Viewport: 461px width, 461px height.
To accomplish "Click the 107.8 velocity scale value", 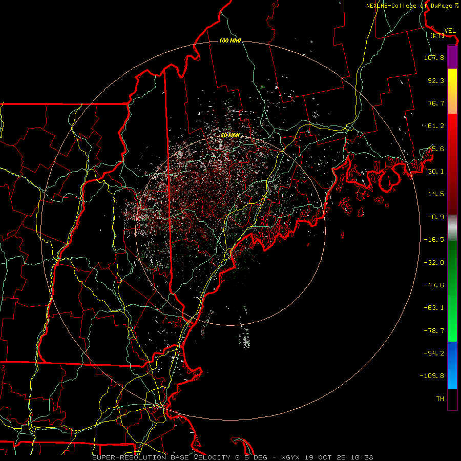I will point(434,57).
